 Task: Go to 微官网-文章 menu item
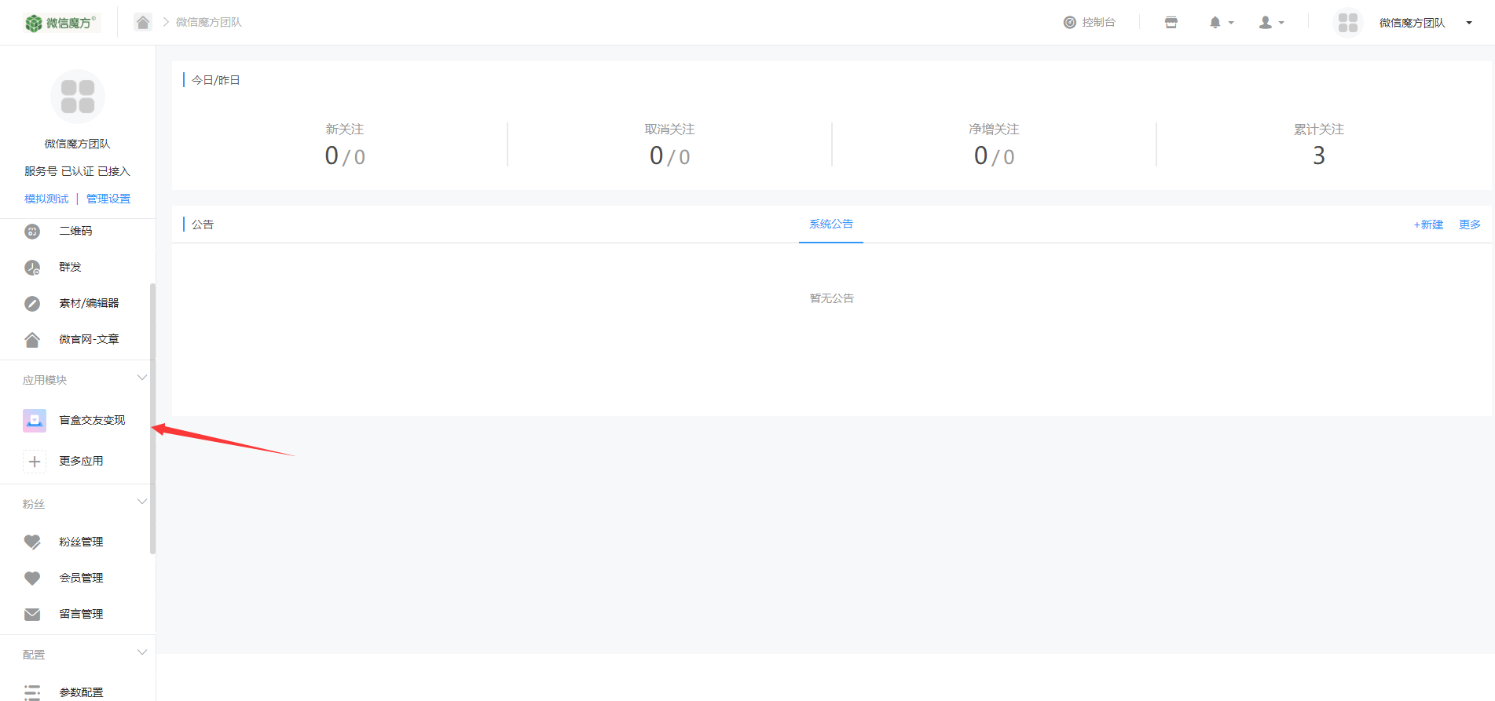click(88, 339)
